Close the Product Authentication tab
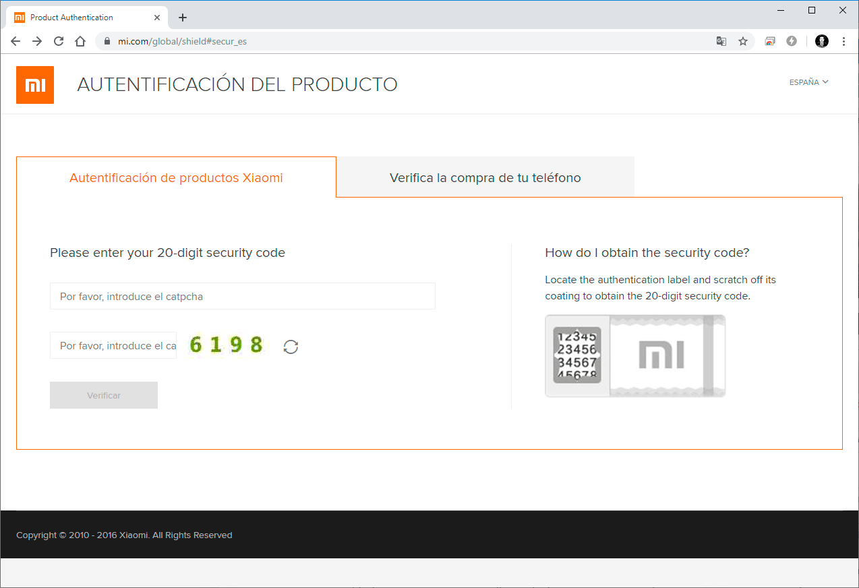The height and width of the screenshot is (588, 859). tap(157, 18)
